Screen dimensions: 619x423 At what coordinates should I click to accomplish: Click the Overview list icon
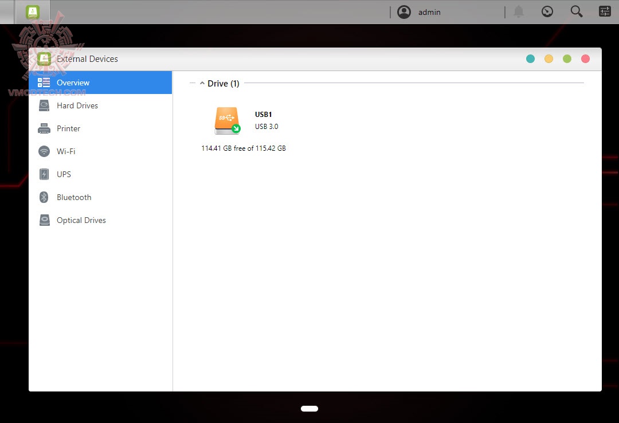pyautogui.click(x=44, y=82)
